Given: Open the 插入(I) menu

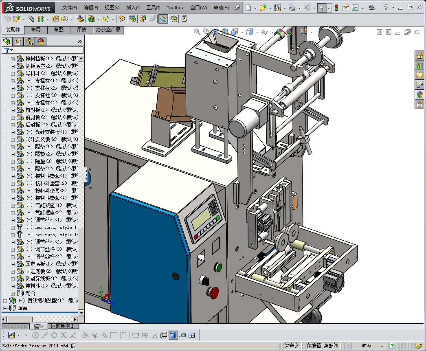Looking at the screenshot, I should (x=133, y=8).
